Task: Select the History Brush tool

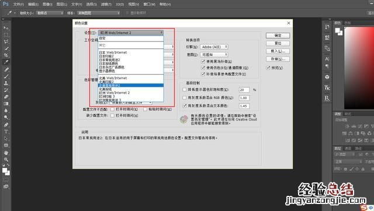Action: pos(6,90)
